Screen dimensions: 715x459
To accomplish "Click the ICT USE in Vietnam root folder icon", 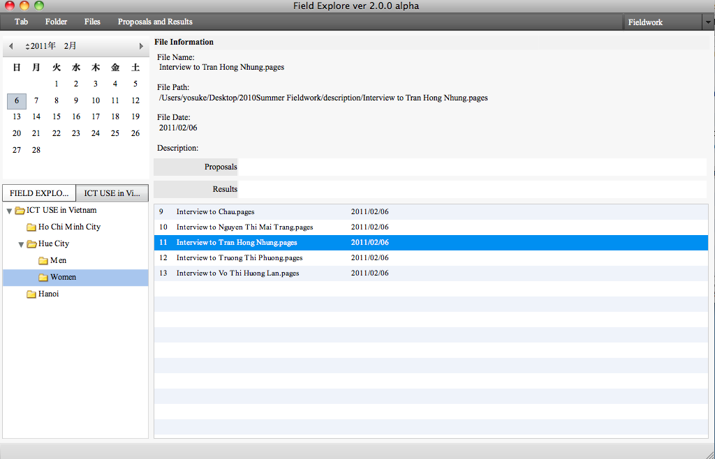I will click(x=20, y=211).
